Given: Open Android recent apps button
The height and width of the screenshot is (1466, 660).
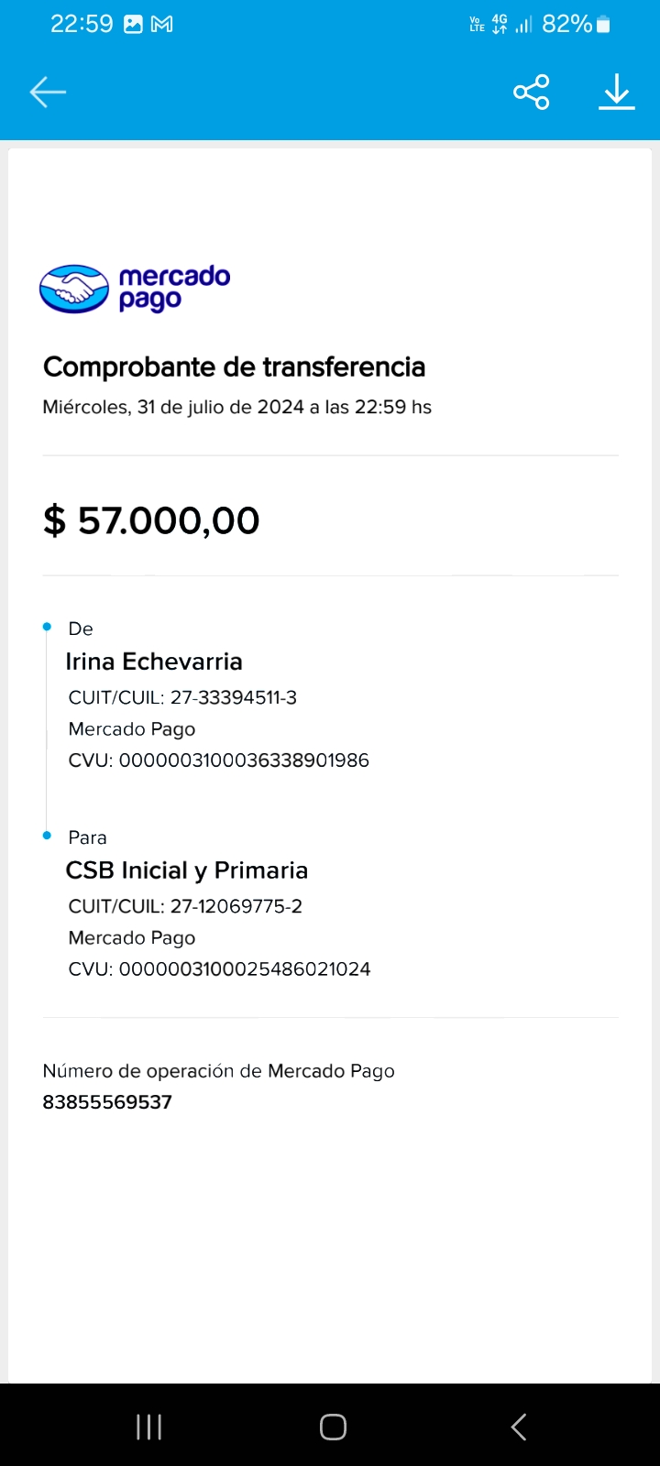Looking at the screenshot, I should (x=148, y=1427).
